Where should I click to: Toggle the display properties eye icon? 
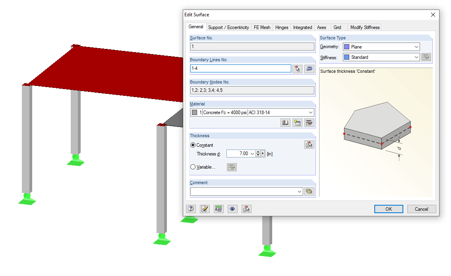coord(232,208)
